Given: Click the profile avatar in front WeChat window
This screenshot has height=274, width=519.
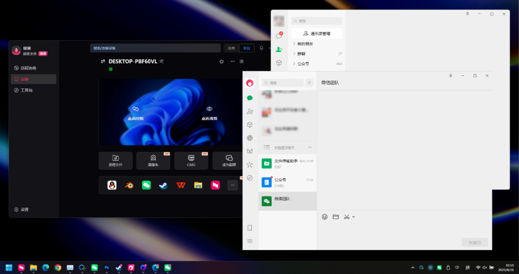Looking at the screenshot, I should point(250,83).
